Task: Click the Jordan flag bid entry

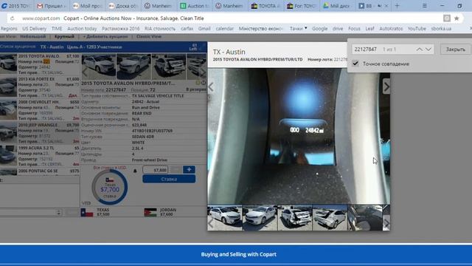Action: click(160, 212)
